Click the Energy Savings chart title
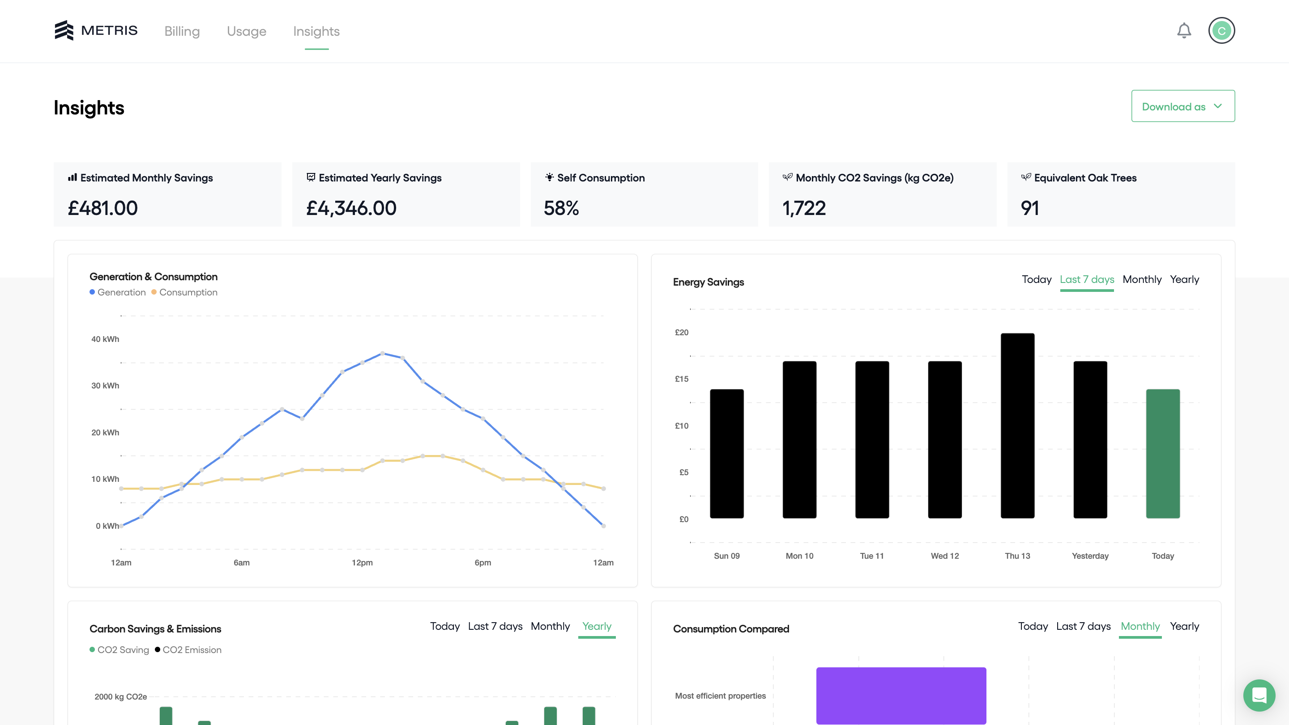 (708, 282)
